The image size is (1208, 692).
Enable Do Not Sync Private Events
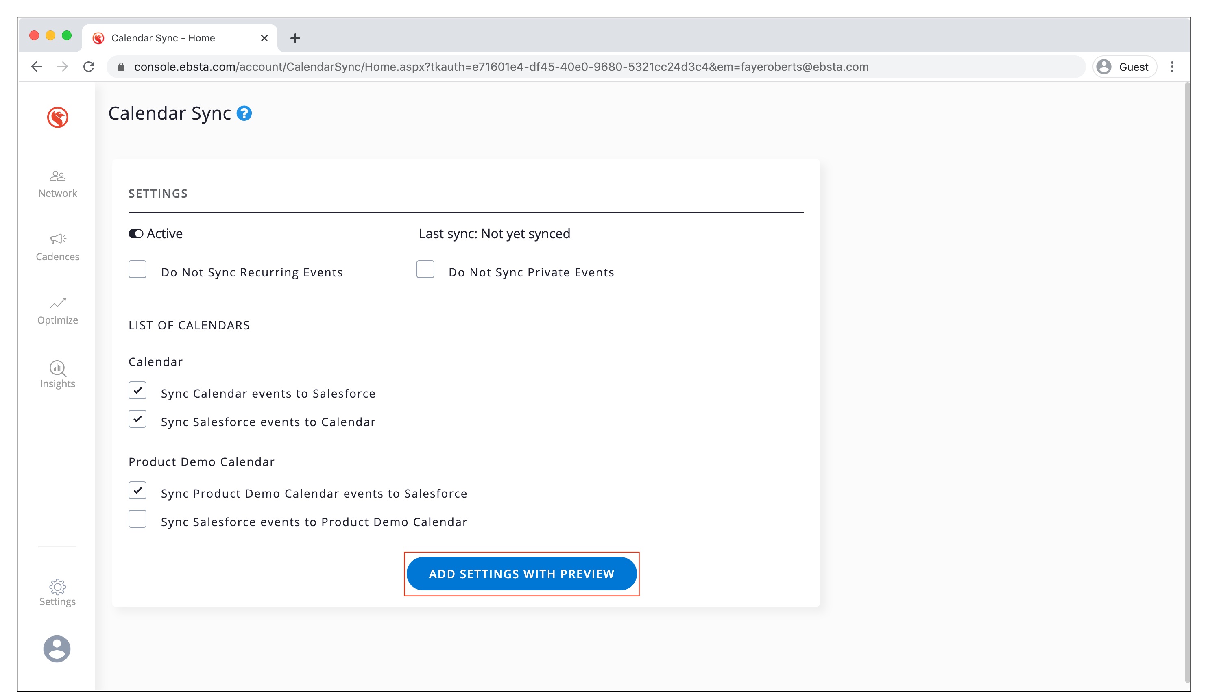[x=425, y=269]
